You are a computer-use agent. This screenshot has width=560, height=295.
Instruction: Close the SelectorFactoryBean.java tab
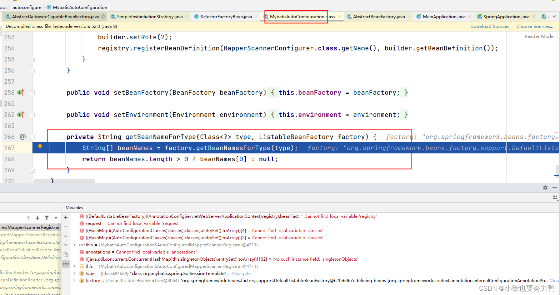coord(256,16)
